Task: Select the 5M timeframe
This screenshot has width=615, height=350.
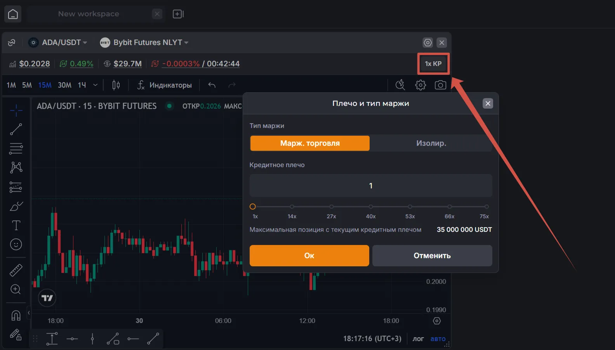Action: [x=27, y=85]
